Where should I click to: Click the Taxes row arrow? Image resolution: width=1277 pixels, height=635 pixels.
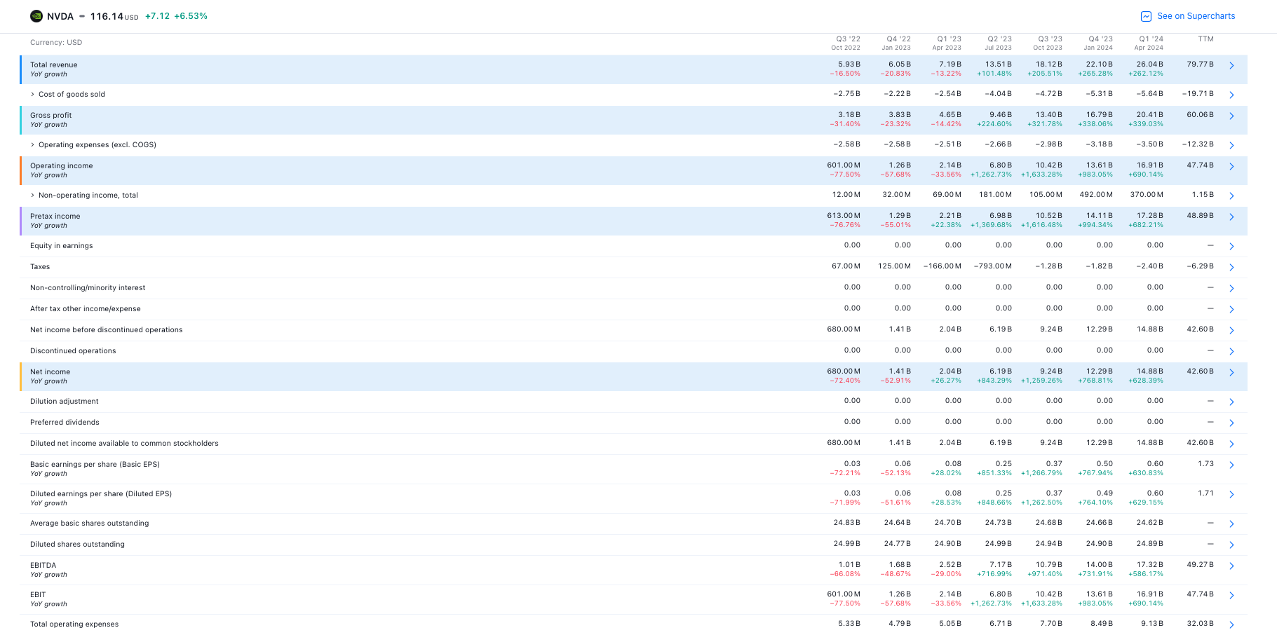click(1231, 267)
